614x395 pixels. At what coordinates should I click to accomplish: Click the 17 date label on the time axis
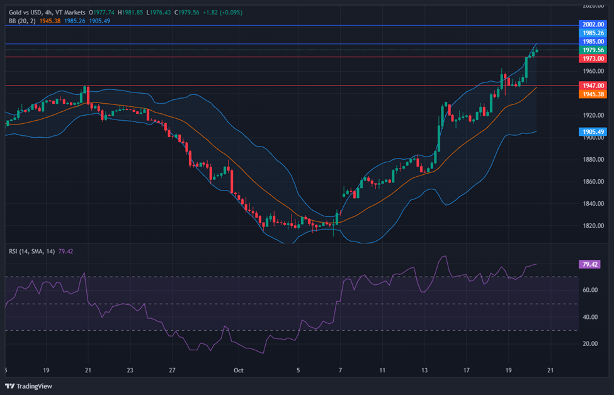[467, 370]
